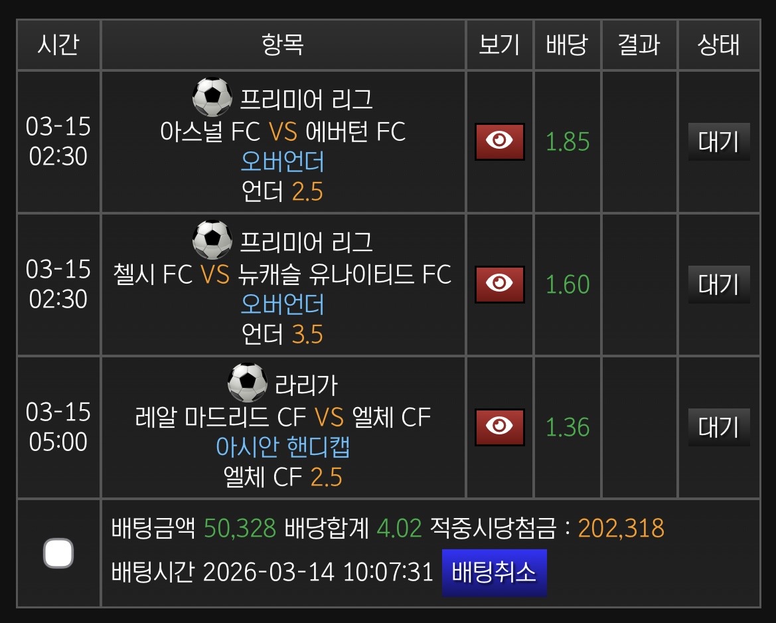776x623 pixels.
Task: Click the 시간 column header
Action: coord(58,45)
